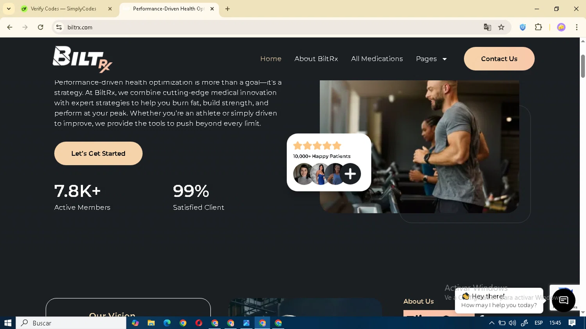
Task: Click the Let's Get Started button
Action: (x=98, y=153)
